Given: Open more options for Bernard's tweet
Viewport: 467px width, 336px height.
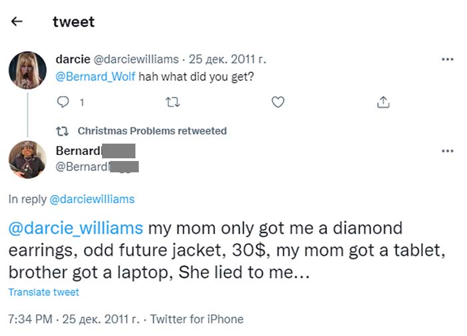Looking at the screenshot, I should coord(448,151).
